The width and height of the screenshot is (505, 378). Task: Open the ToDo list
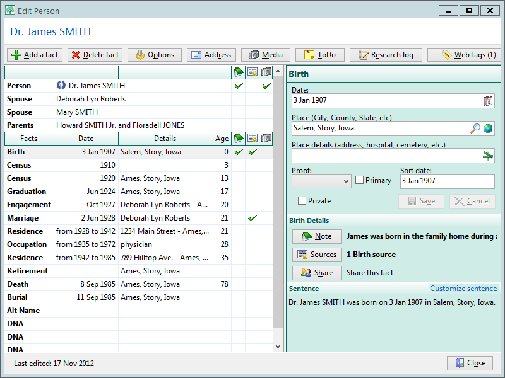pos(319,55)
